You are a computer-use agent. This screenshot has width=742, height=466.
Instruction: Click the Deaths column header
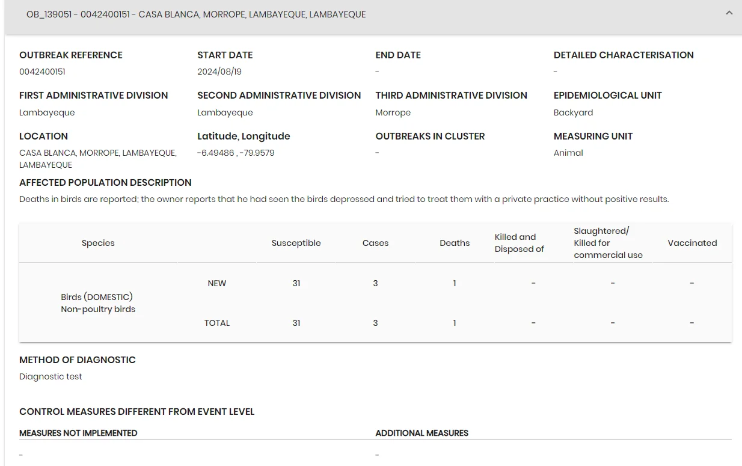pos(455,243)
